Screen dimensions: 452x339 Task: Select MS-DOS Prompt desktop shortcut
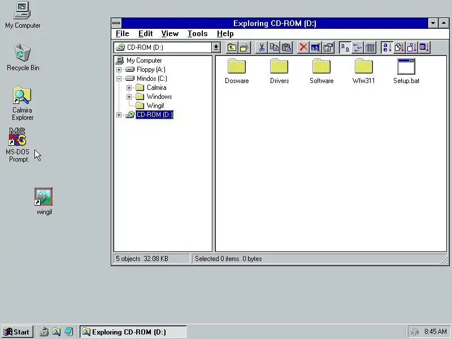coord(18,145)
